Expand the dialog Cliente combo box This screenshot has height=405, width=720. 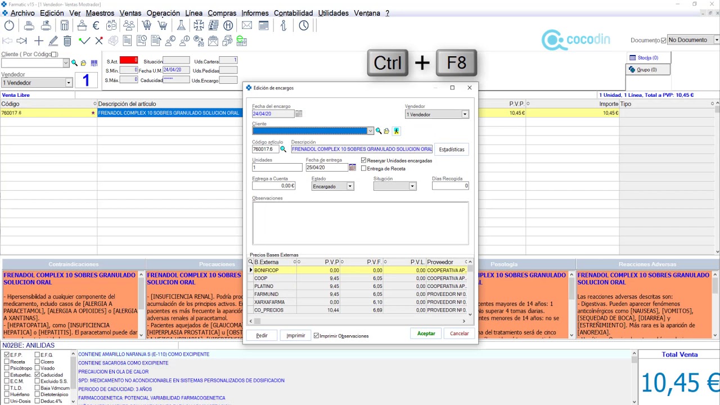[x=370, y=131]
